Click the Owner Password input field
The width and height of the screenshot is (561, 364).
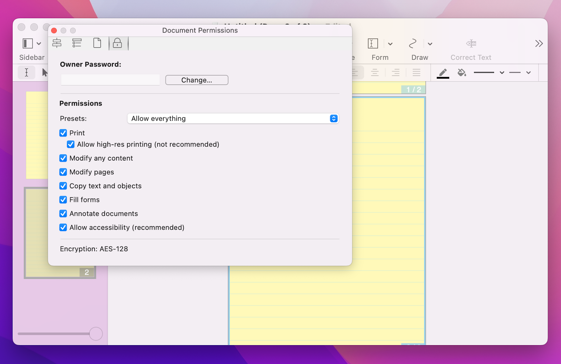[x=110, y=80]
